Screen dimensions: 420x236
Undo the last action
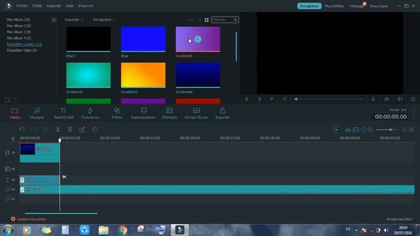pos(22,130)
